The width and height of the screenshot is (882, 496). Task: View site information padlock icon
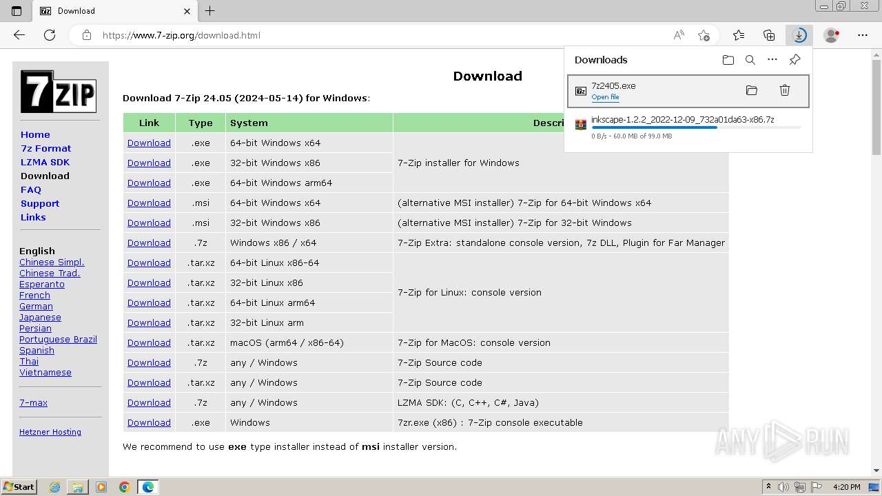click(87, 35)
